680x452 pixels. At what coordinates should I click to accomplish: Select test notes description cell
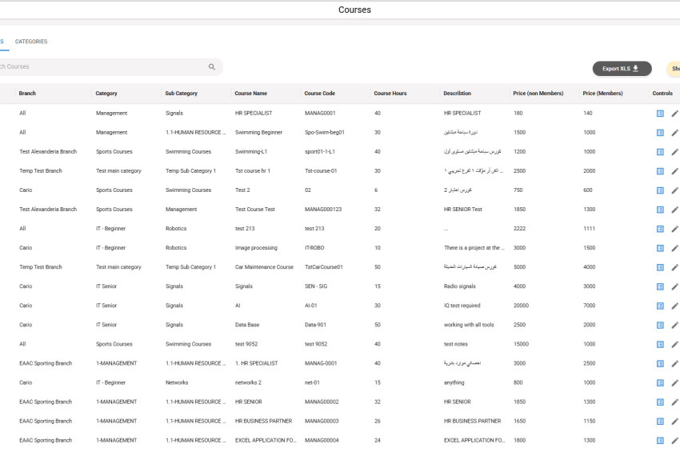455,344
